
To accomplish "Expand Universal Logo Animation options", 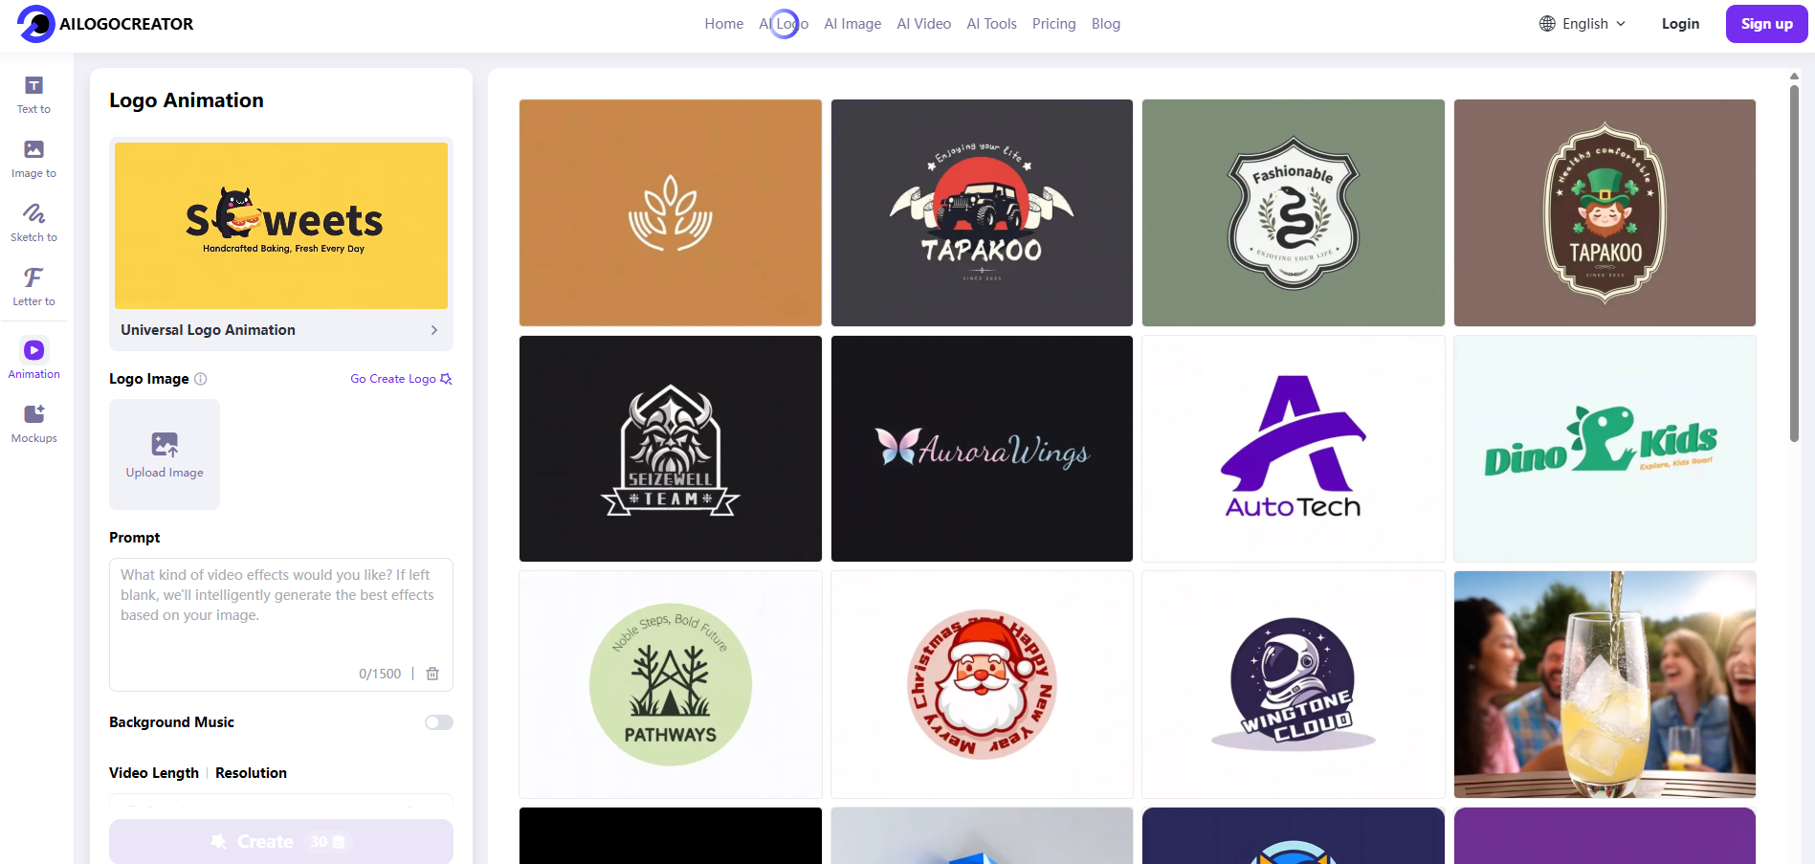I will (x=281, y=330).
